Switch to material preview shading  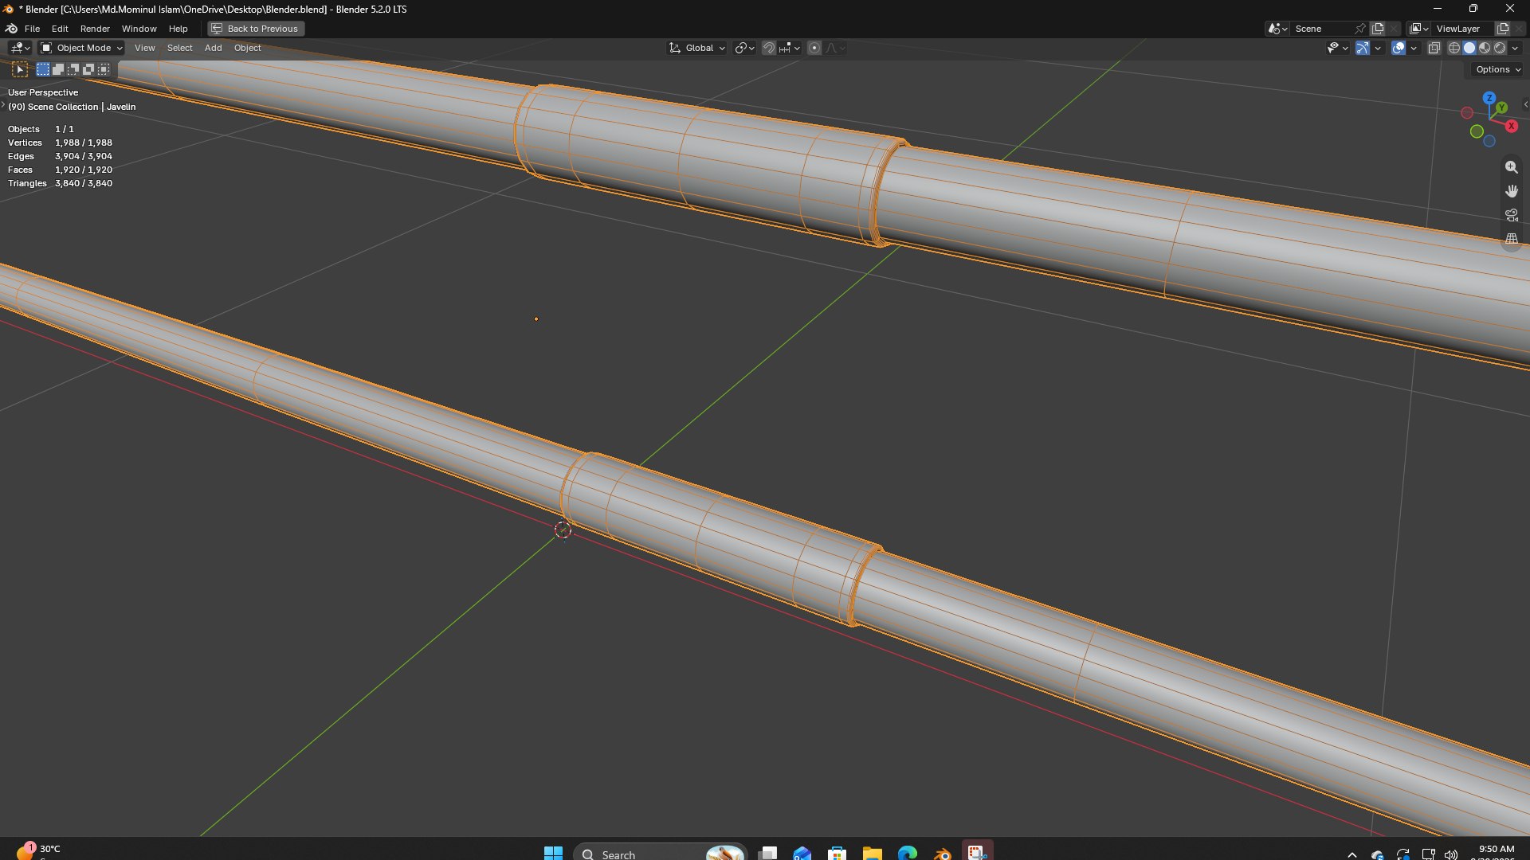point(1485,48)
